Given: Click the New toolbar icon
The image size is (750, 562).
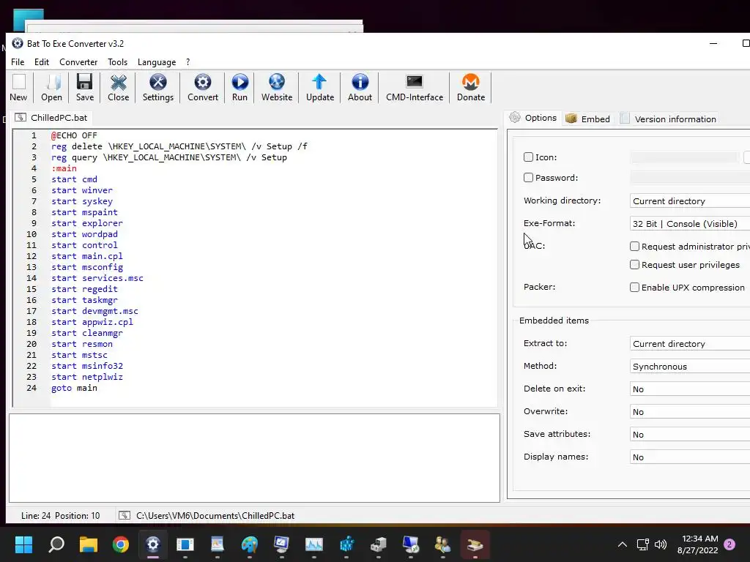Looking at the screenshot, I should (18, 88).
